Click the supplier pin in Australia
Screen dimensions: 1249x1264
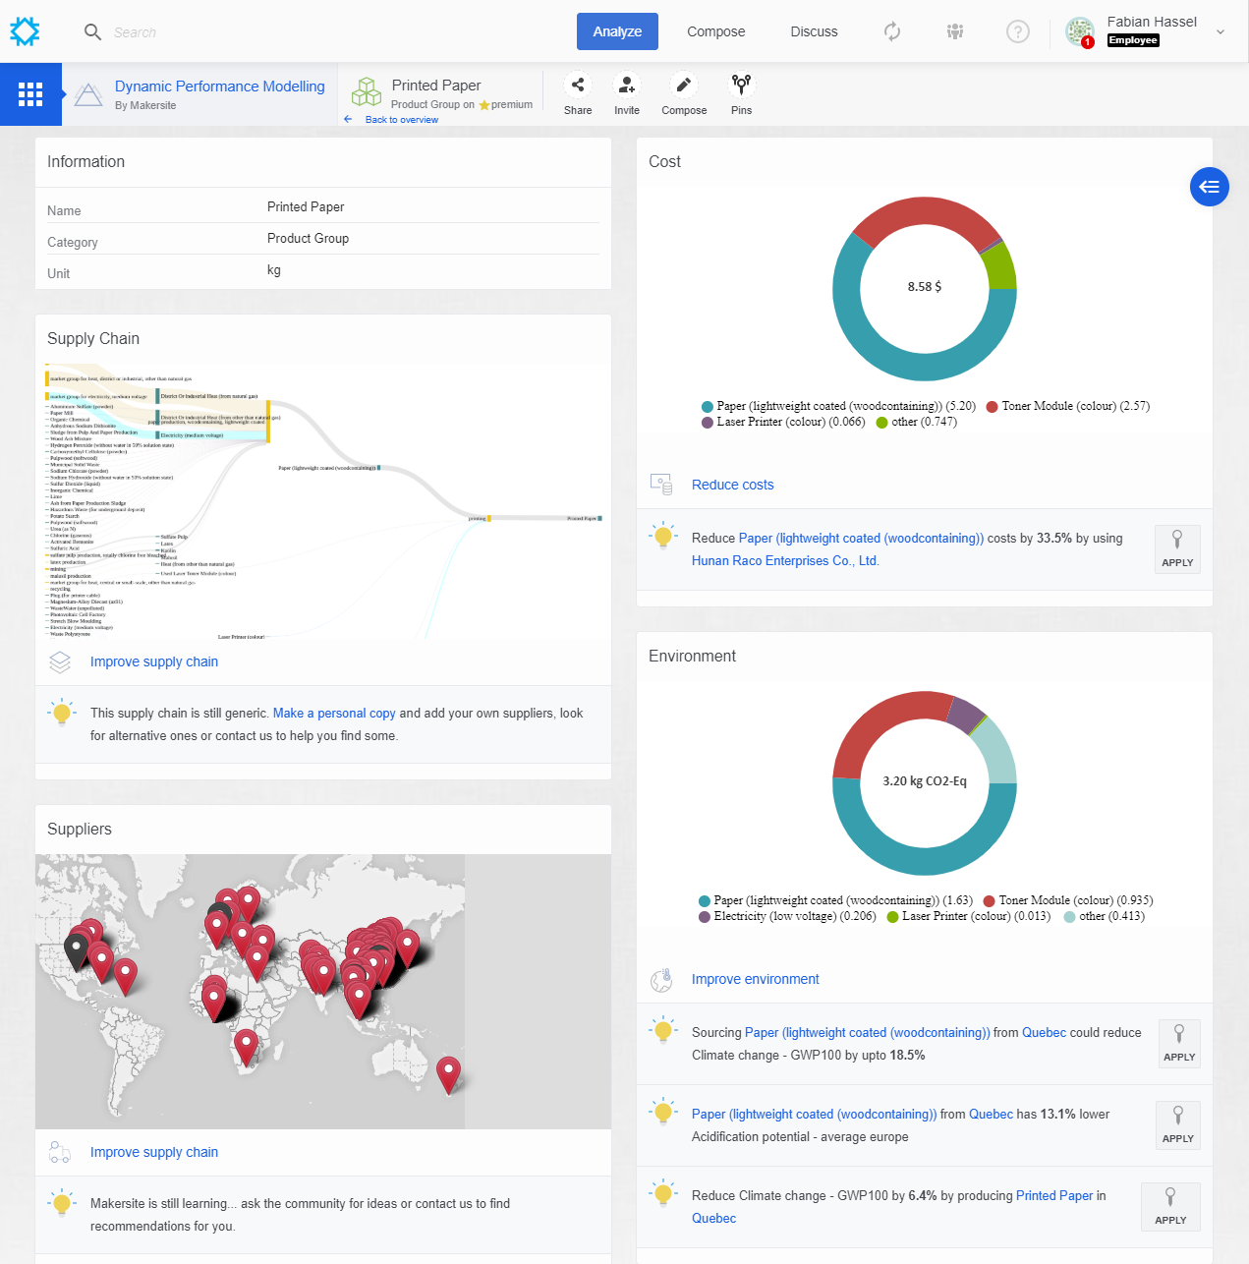coord(448,1075)
